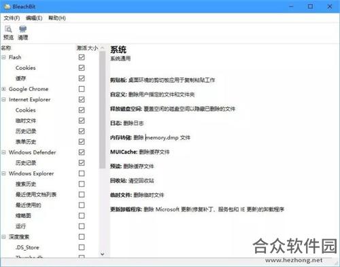Image resolution: width=340 pixels, height=267 pixels.
Task: Click the 释放磁盘空间 description line
Action: (x=173, y=109)
